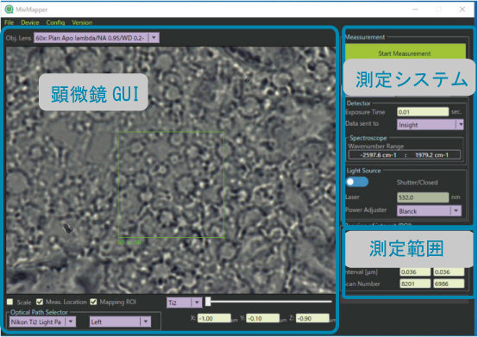Screen dimensions: 478x337
Task: Select the Wavenumber Range value box
Action: tap(404, 155)
